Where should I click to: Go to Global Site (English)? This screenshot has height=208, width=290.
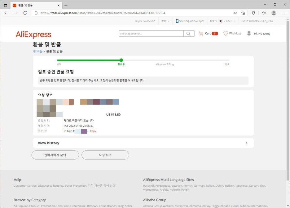(x=257, y=21)
